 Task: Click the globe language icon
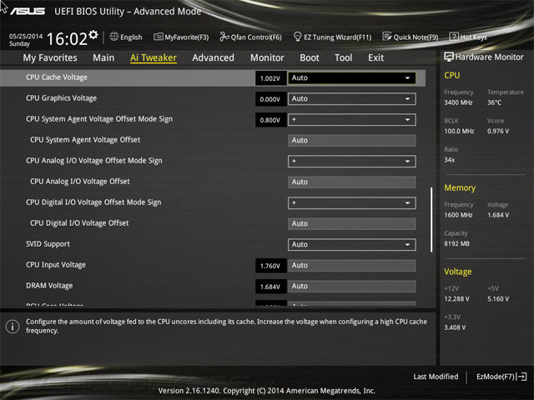click(114, 37)
